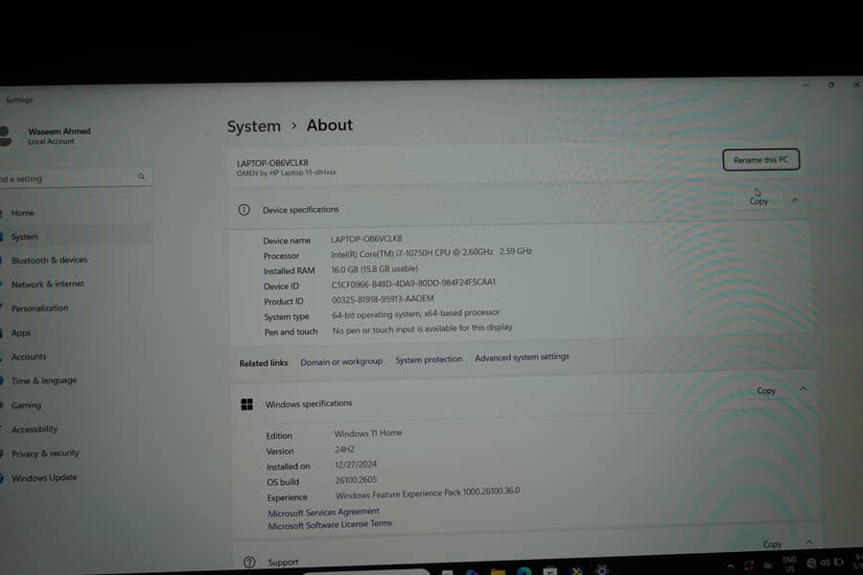Open Microsoft Store from the taskbar

(x=549, y=570)
